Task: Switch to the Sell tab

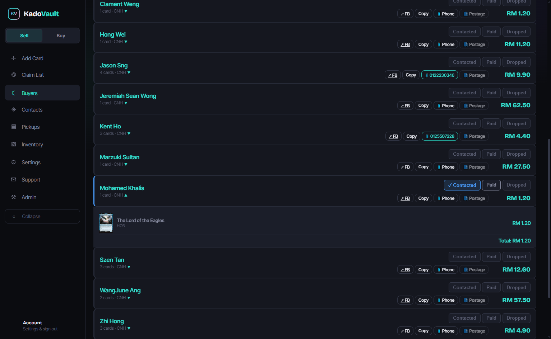Action: pos(24,36)
